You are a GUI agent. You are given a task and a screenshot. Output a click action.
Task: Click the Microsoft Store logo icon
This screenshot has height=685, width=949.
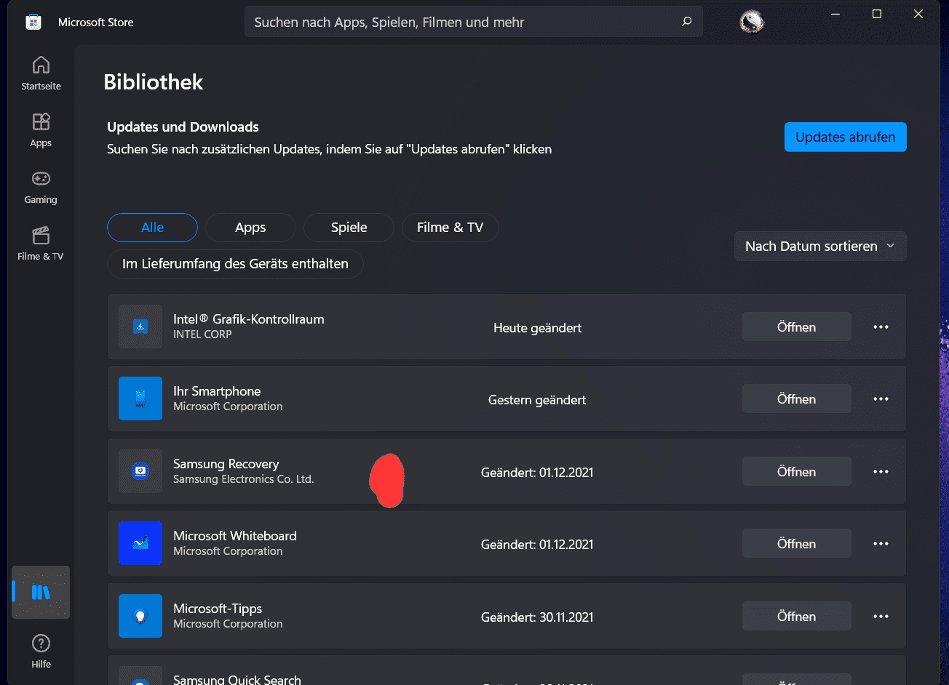coord(33,22)
